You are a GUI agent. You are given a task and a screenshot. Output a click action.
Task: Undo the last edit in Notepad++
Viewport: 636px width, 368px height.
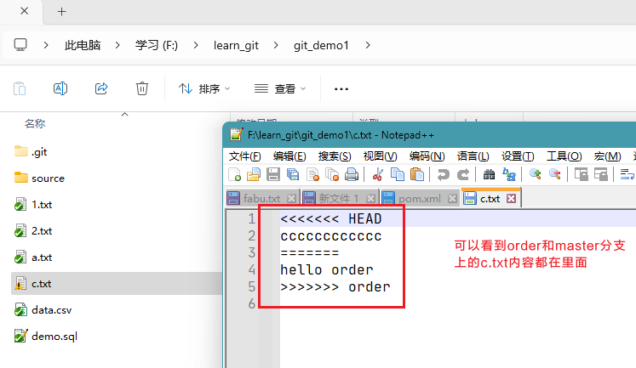(443, 174)
